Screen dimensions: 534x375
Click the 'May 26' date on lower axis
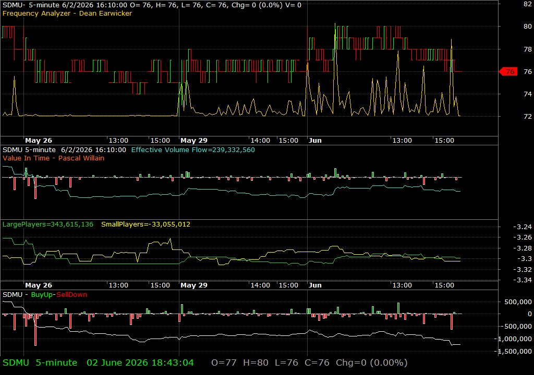click(x=39, y=285)
